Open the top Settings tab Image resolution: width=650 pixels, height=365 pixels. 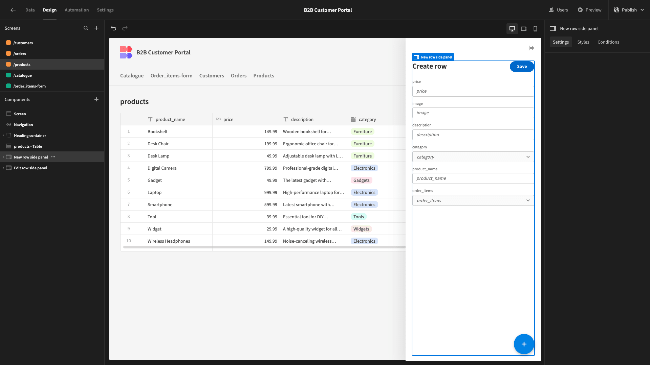pos(105,10)
